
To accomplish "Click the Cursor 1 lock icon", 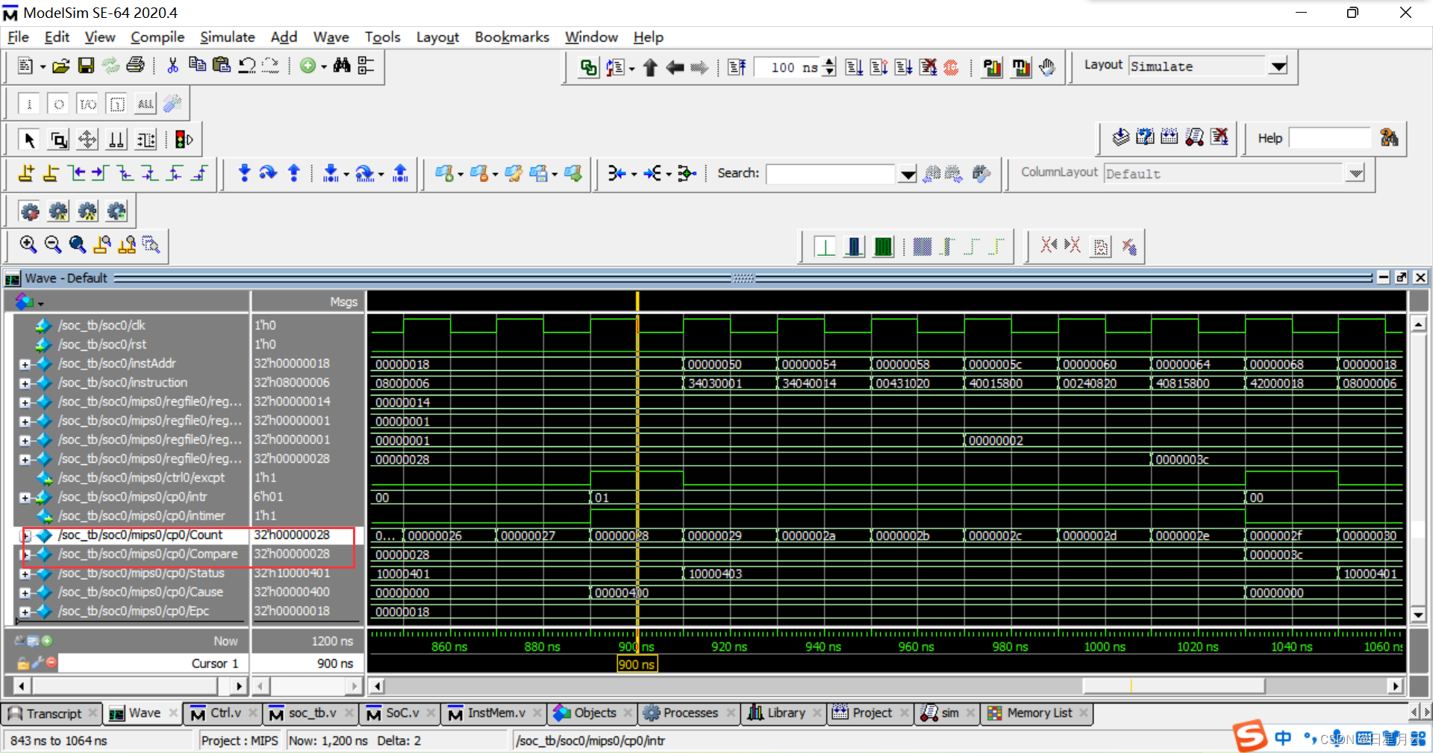I will pyautogui.click(x=23, y=663).
